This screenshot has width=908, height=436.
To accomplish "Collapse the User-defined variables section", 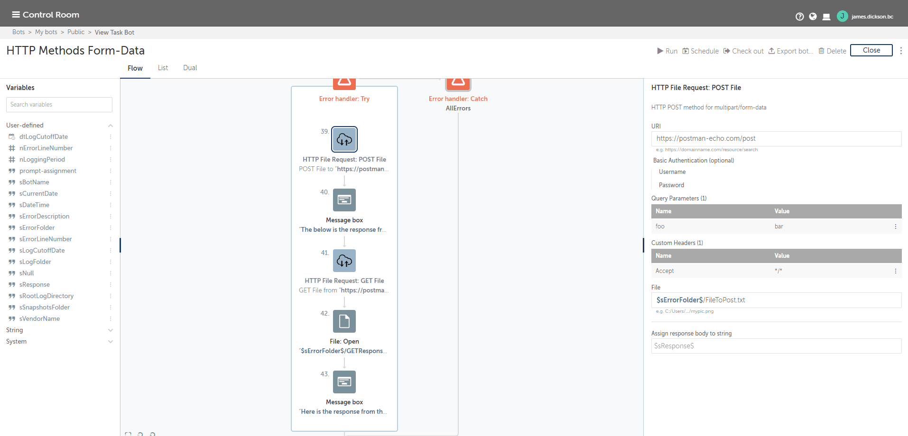I will click(111, 126).
